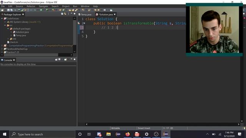This screenshot has height=138, width=246.
Task: Click the pencil Search toolbar icon
Action: [76, 10]
